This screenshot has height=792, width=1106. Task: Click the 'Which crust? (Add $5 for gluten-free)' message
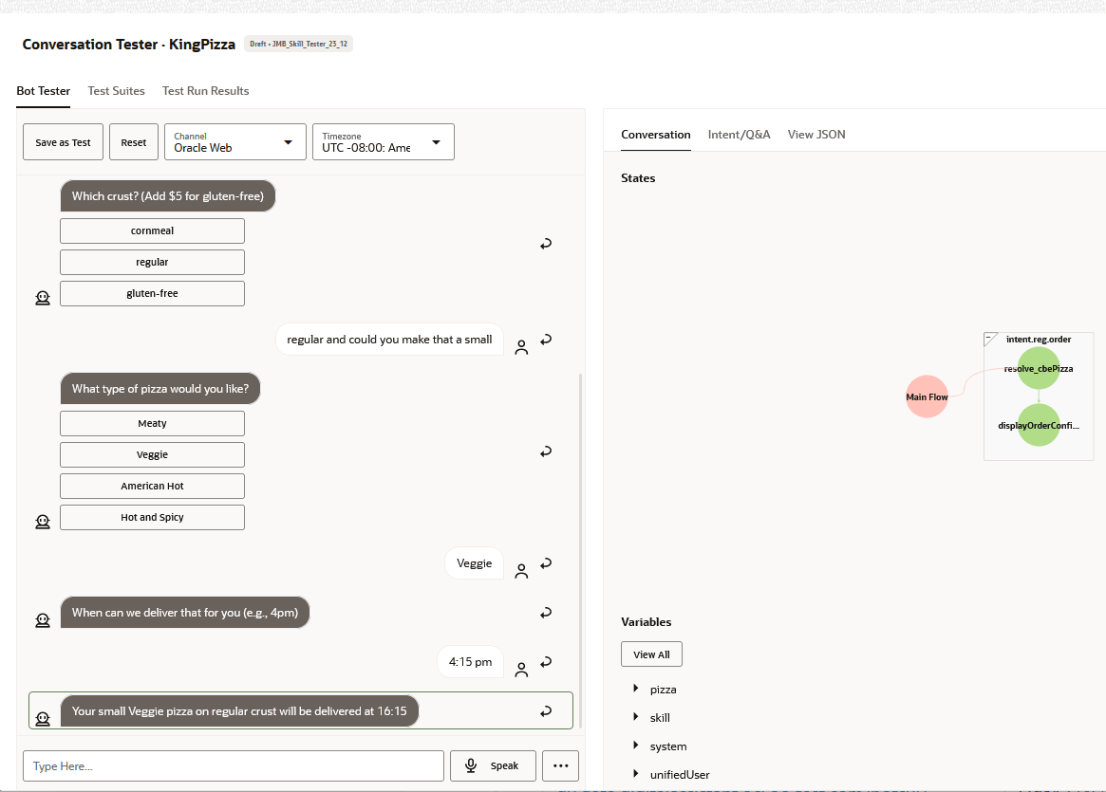point(168,196)
